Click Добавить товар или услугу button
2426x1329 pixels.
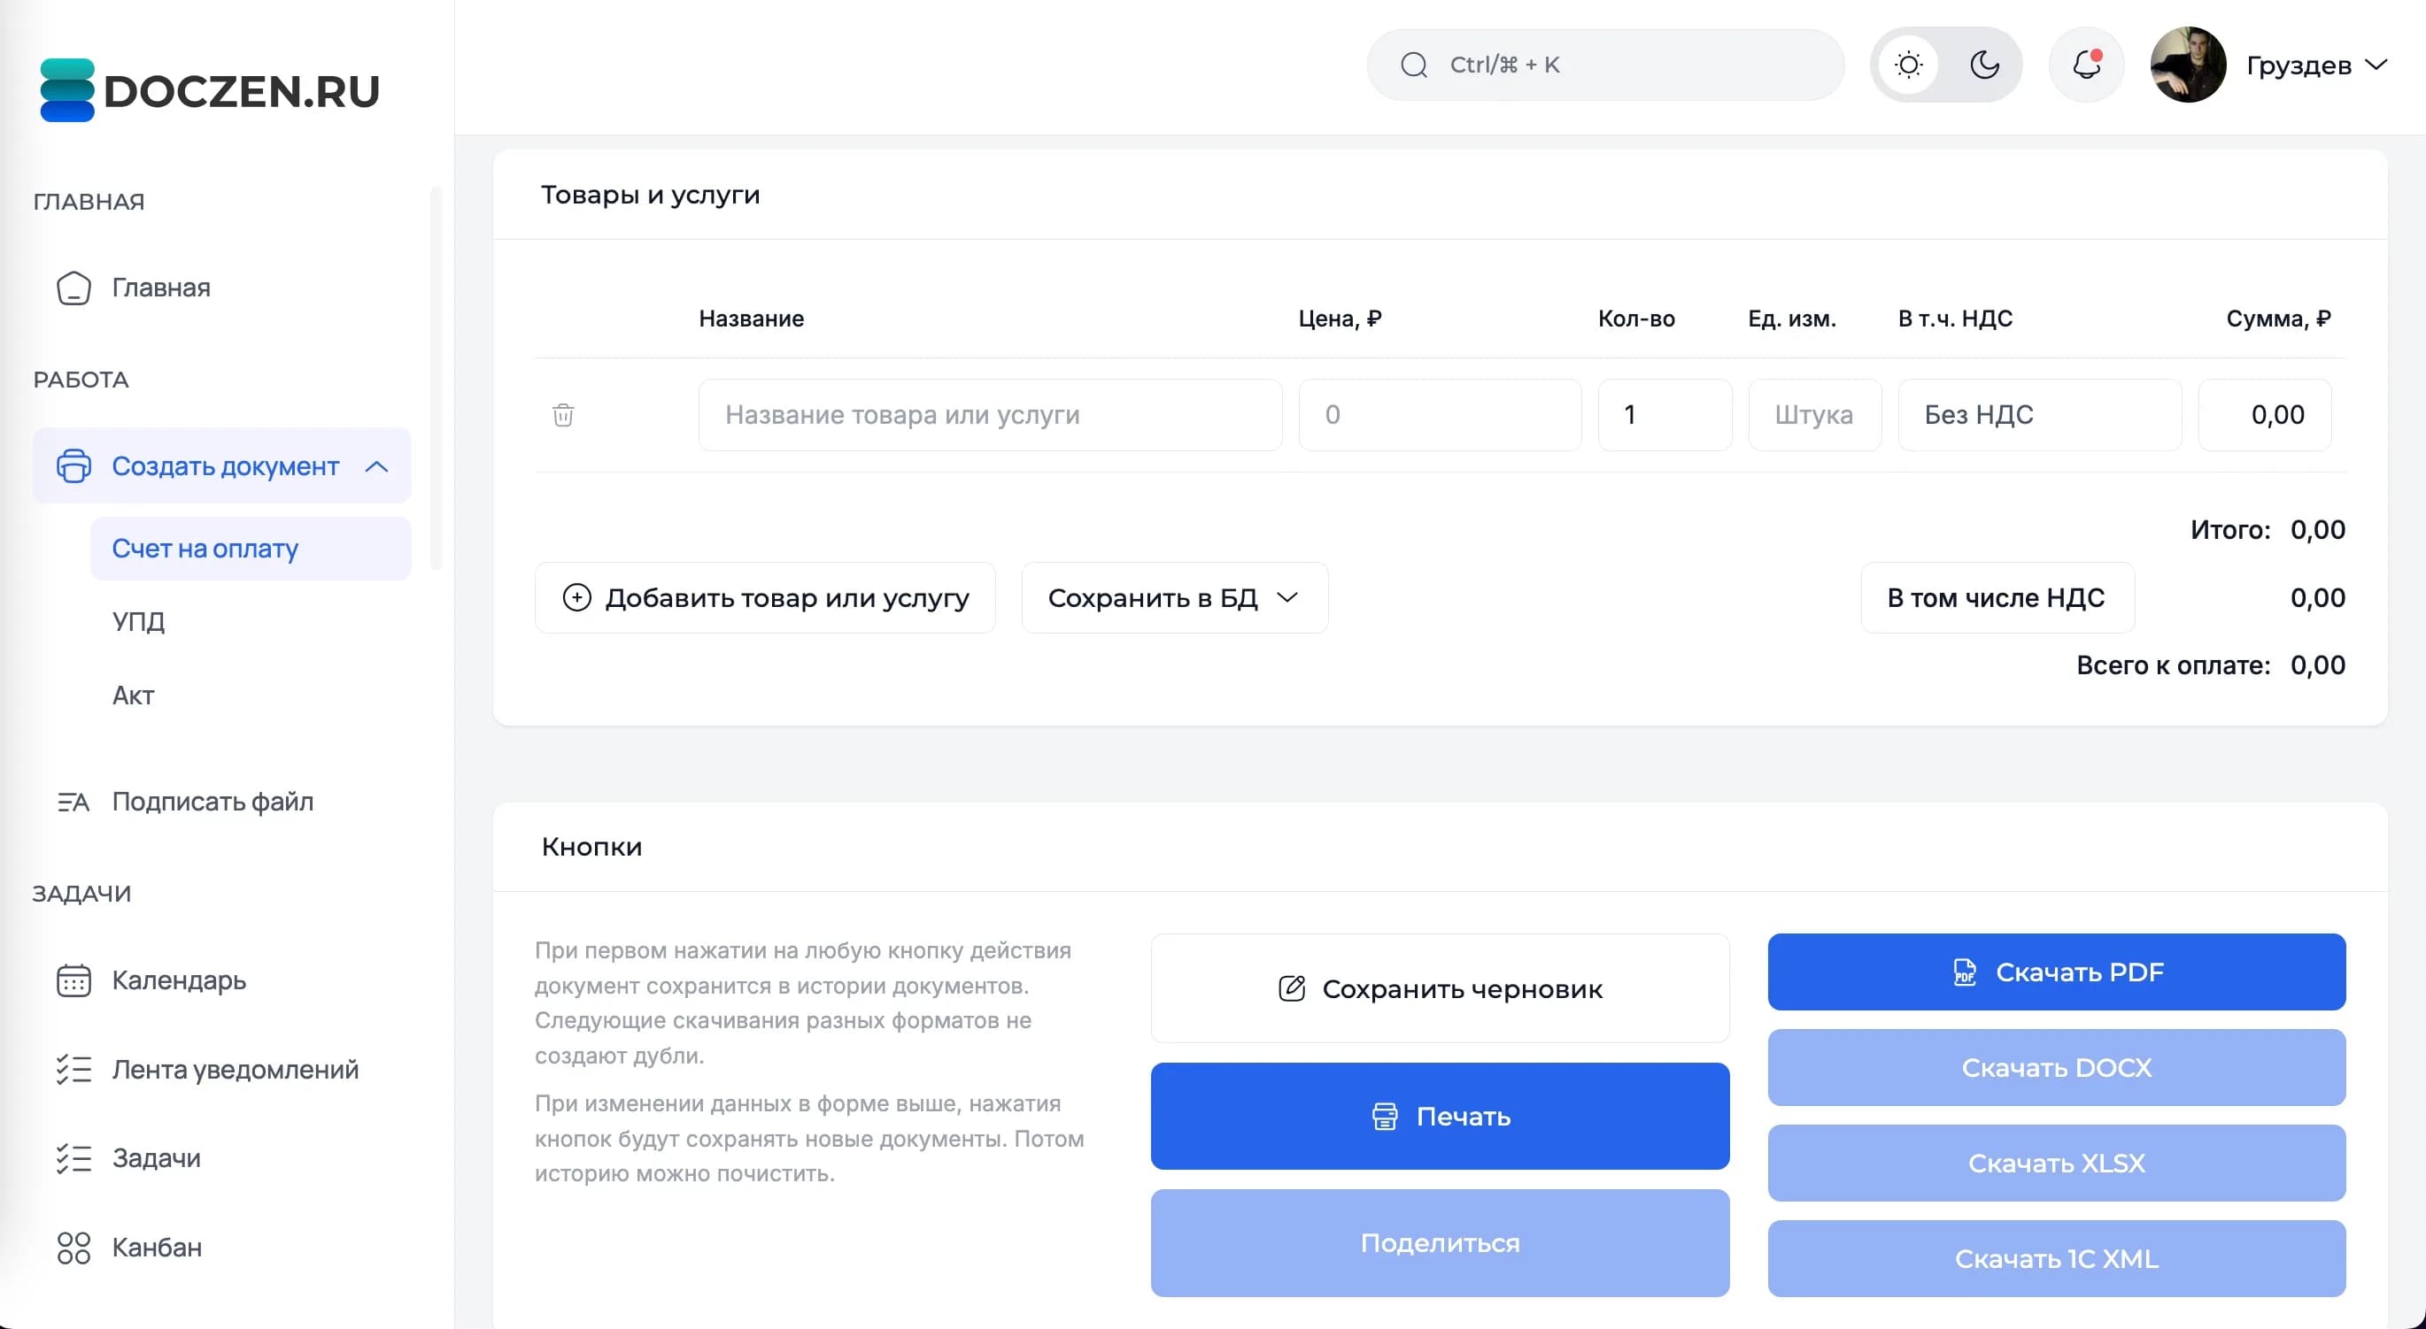765,597
